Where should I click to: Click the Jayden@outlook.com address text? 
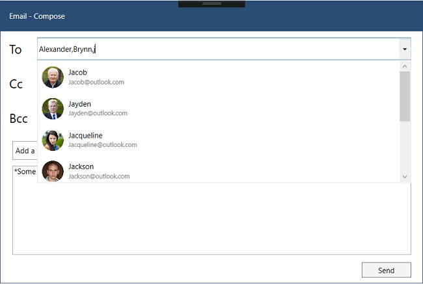pyautogui.click(x=98, y=113)
